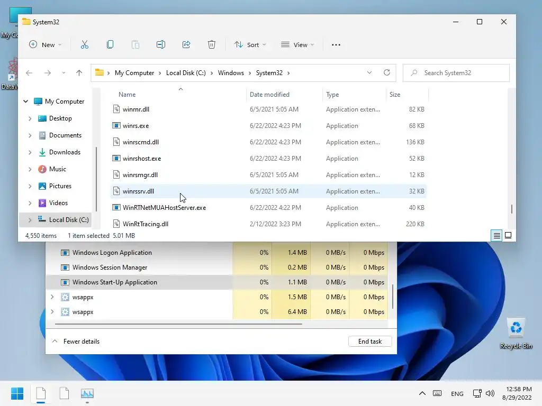Open the address bar history dropdown

coord(369,72)
